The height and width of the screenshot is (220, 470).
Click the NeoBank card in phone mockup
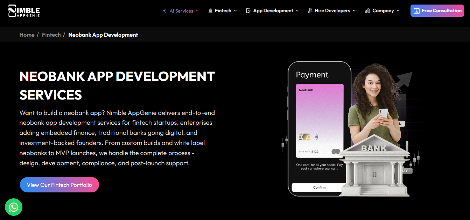[320, 121]
